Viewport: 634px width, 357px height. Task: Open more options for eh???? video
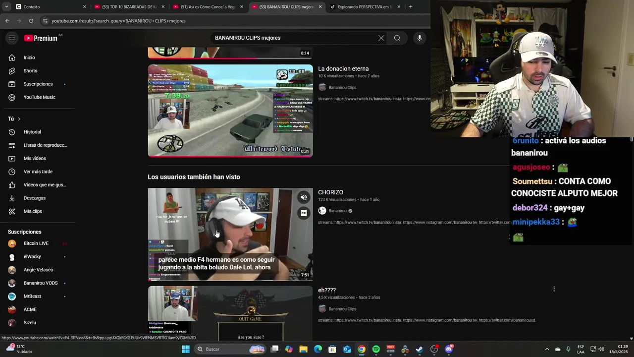pyautogui.click(x=554, y=289)
